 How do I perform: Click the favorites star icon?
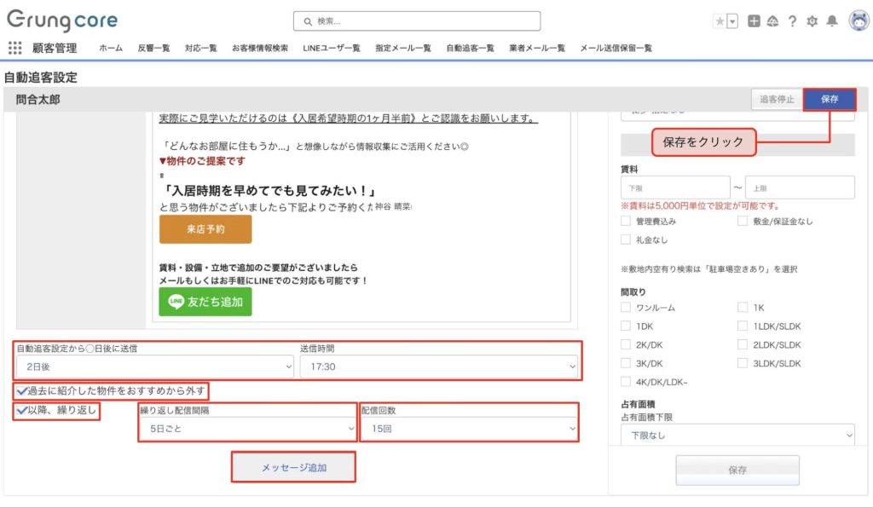click(720, 21)
